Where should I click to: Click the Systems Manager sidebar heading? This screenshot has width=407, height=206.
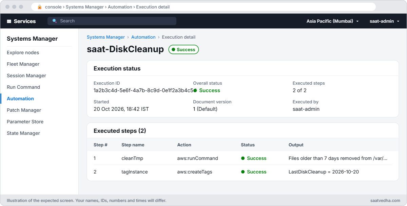tap(32, 39)
